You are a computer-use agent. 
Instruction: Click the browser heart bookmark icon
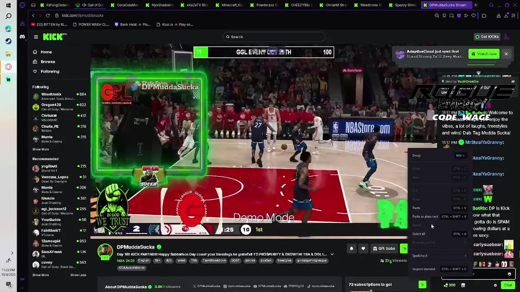pyautogui.click(x=473, y=15)
